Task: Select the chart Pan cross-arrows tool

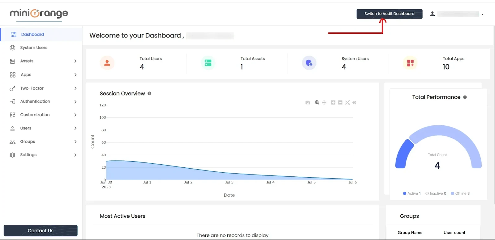Action: coord(324,103)
